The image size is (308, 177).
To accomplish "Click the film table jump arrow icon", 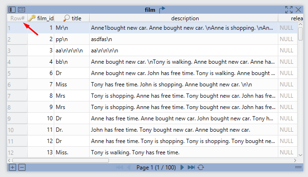I will (x=162, y=9).
